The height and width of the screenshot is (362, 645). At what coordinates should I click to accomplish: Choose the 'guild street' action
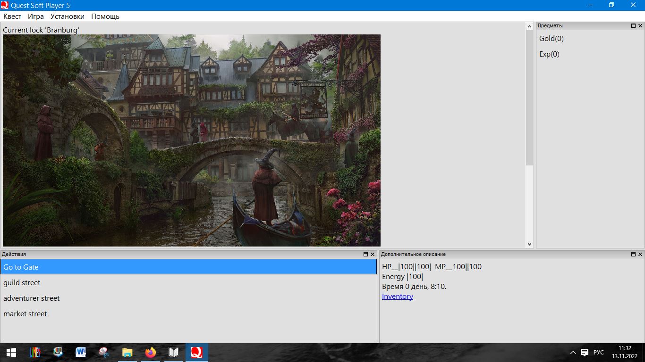(x=22, y=283)
